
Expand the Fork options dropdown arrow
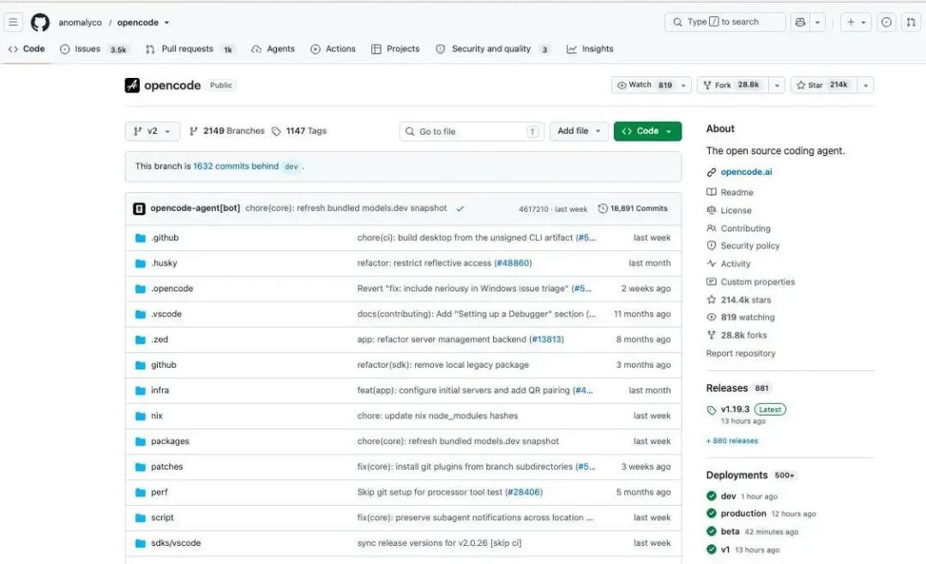pyautogui.click(x=777, y=85)
